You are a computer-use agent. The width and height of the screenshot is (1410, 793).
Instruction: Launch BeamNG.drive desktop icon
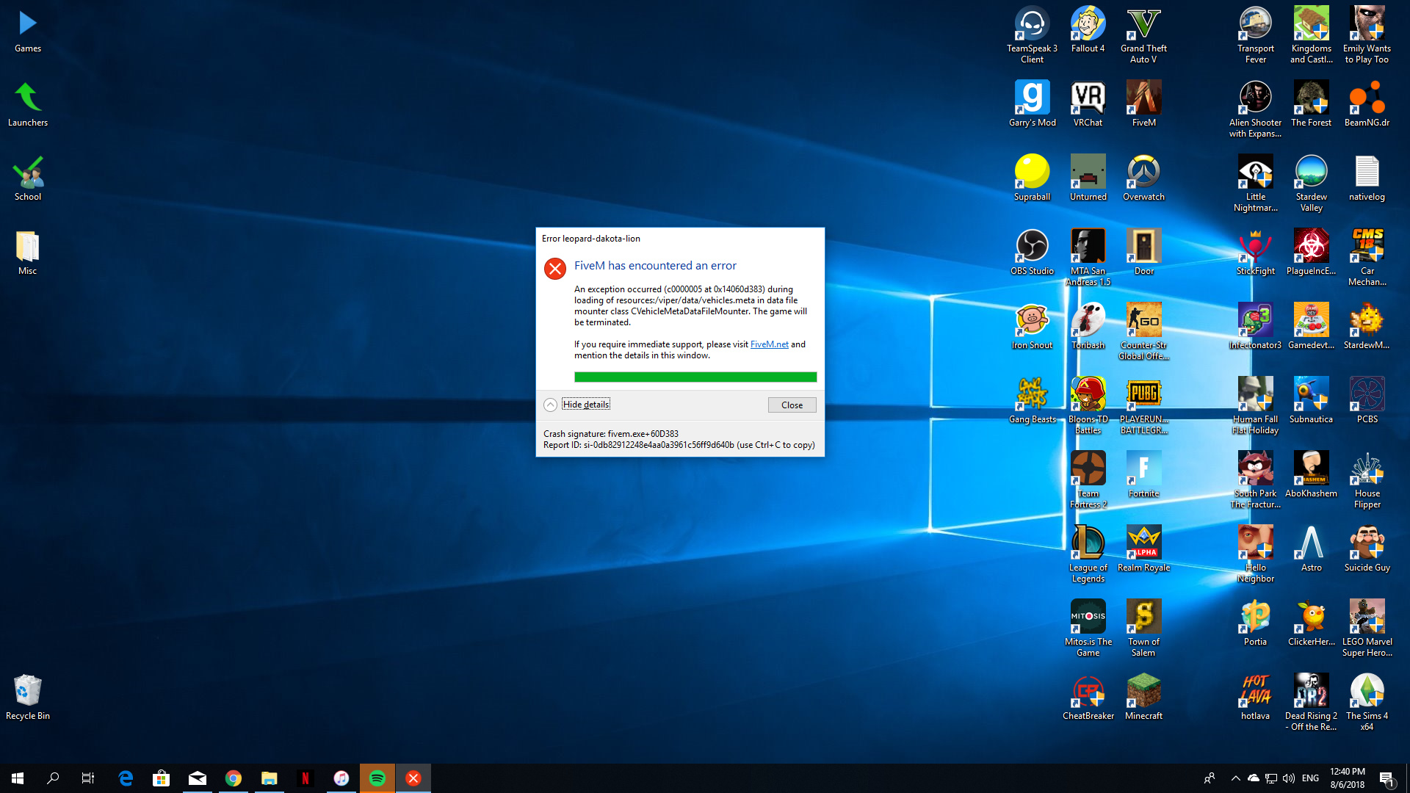pos(1367,104)
